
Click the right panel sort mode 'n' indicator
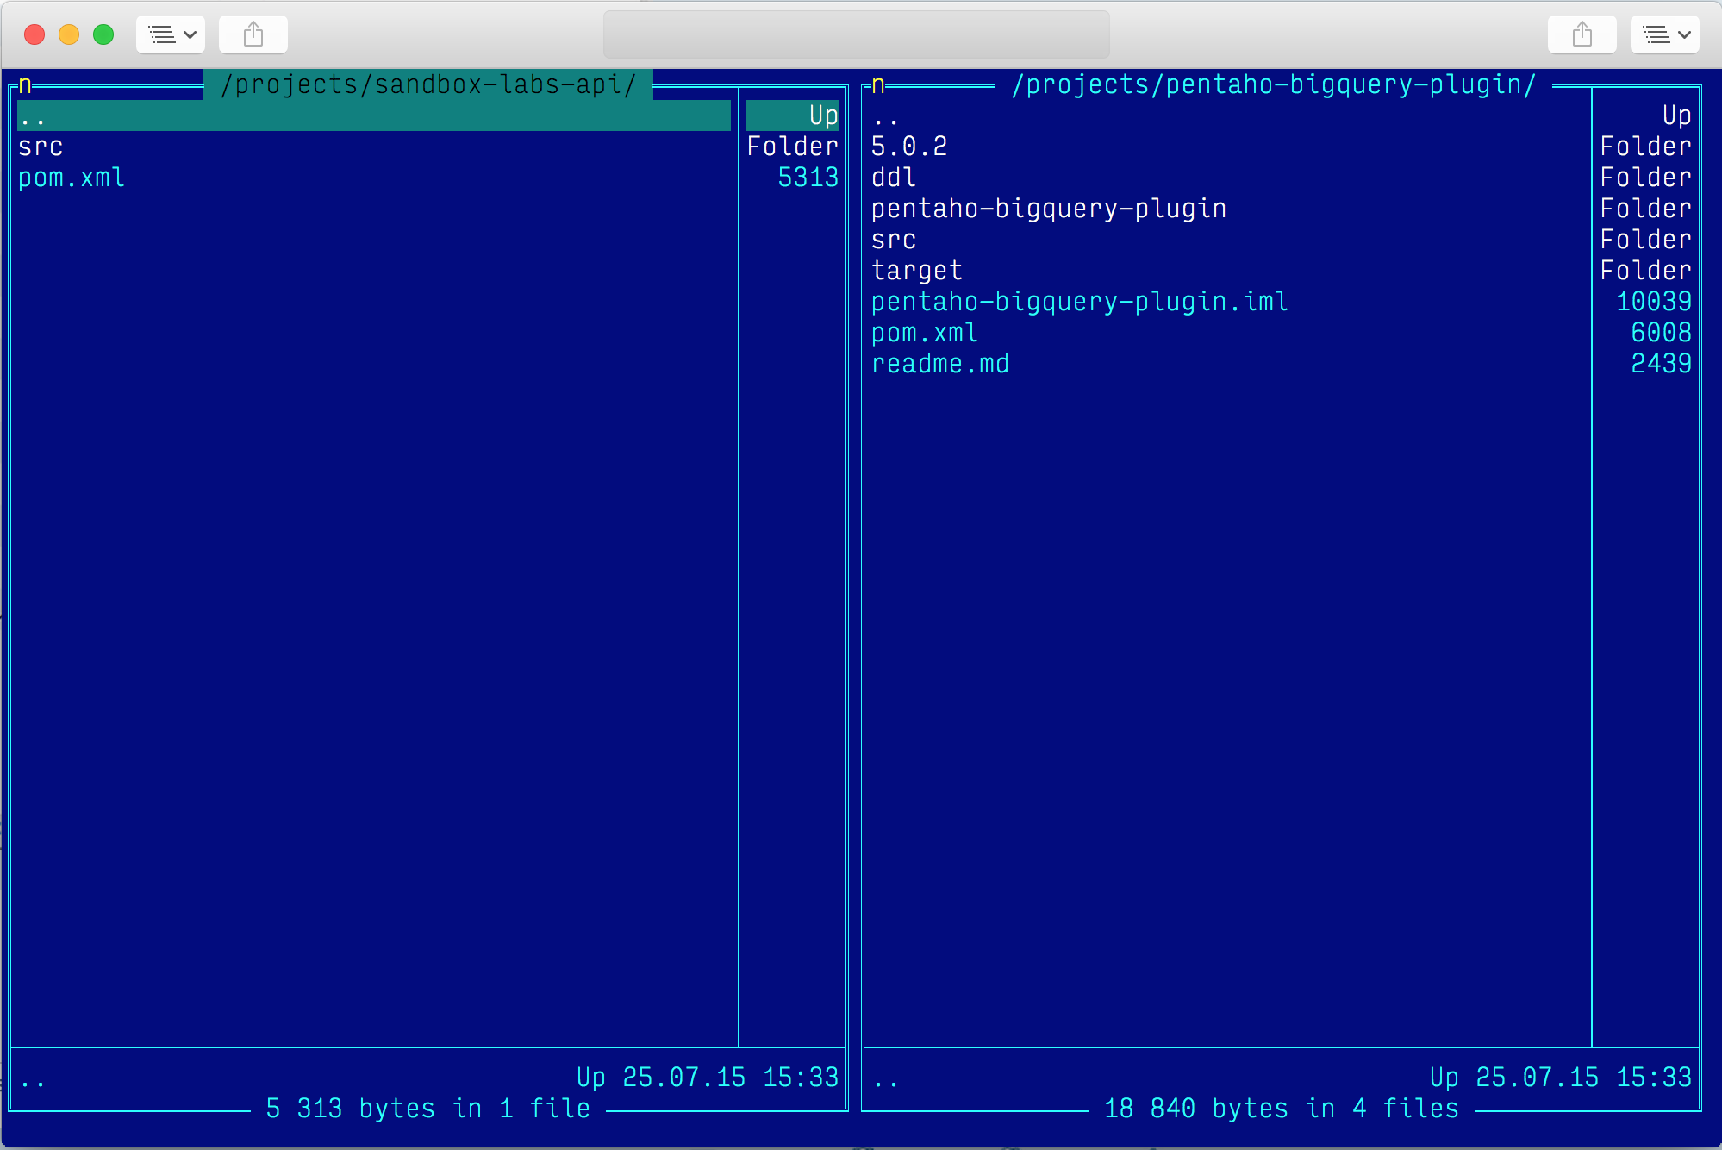pos(878,84)
